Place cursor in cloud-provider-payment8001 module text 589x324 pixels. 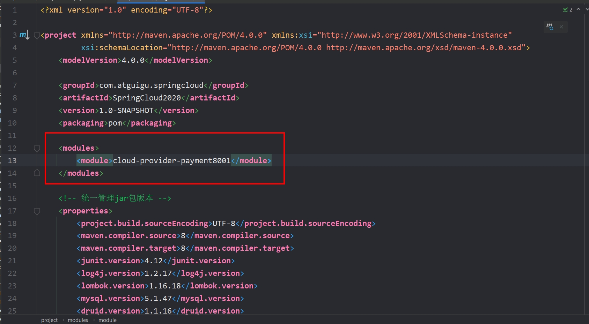(171, 161)
